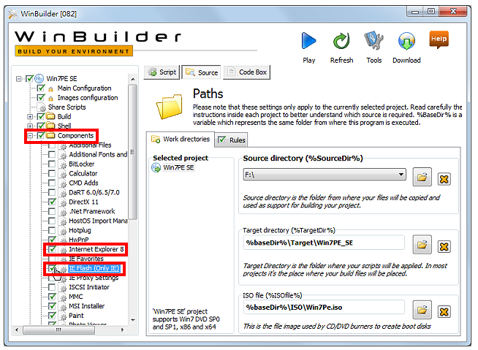Enable the Calculator checkbox
The width and height of the screenshot is (478, 350).
(x=52, y=173)
